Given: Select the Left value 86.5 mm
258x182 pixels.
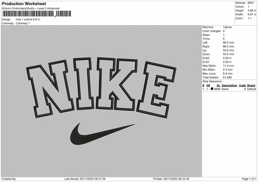Looking at the screenshot, I should [229, 42].
